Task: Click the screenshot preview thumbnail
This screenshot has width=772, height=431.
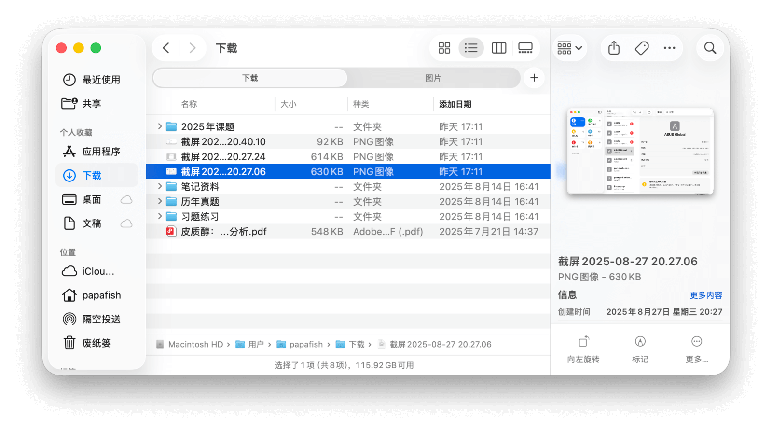Action: pos(640,151)
